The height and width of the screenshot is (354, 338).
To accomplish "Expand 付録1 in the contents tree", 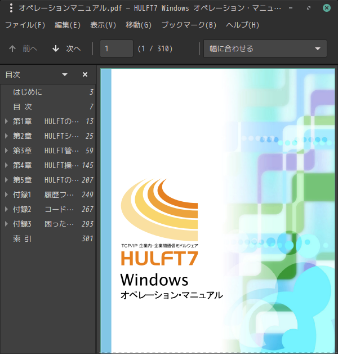I will [x=7, y=194].
